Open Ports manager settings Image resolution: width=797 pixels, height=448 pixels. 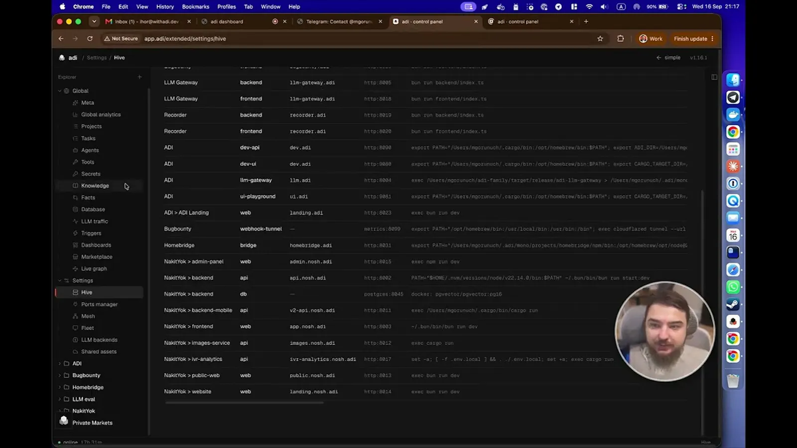(x=99, y=304)
